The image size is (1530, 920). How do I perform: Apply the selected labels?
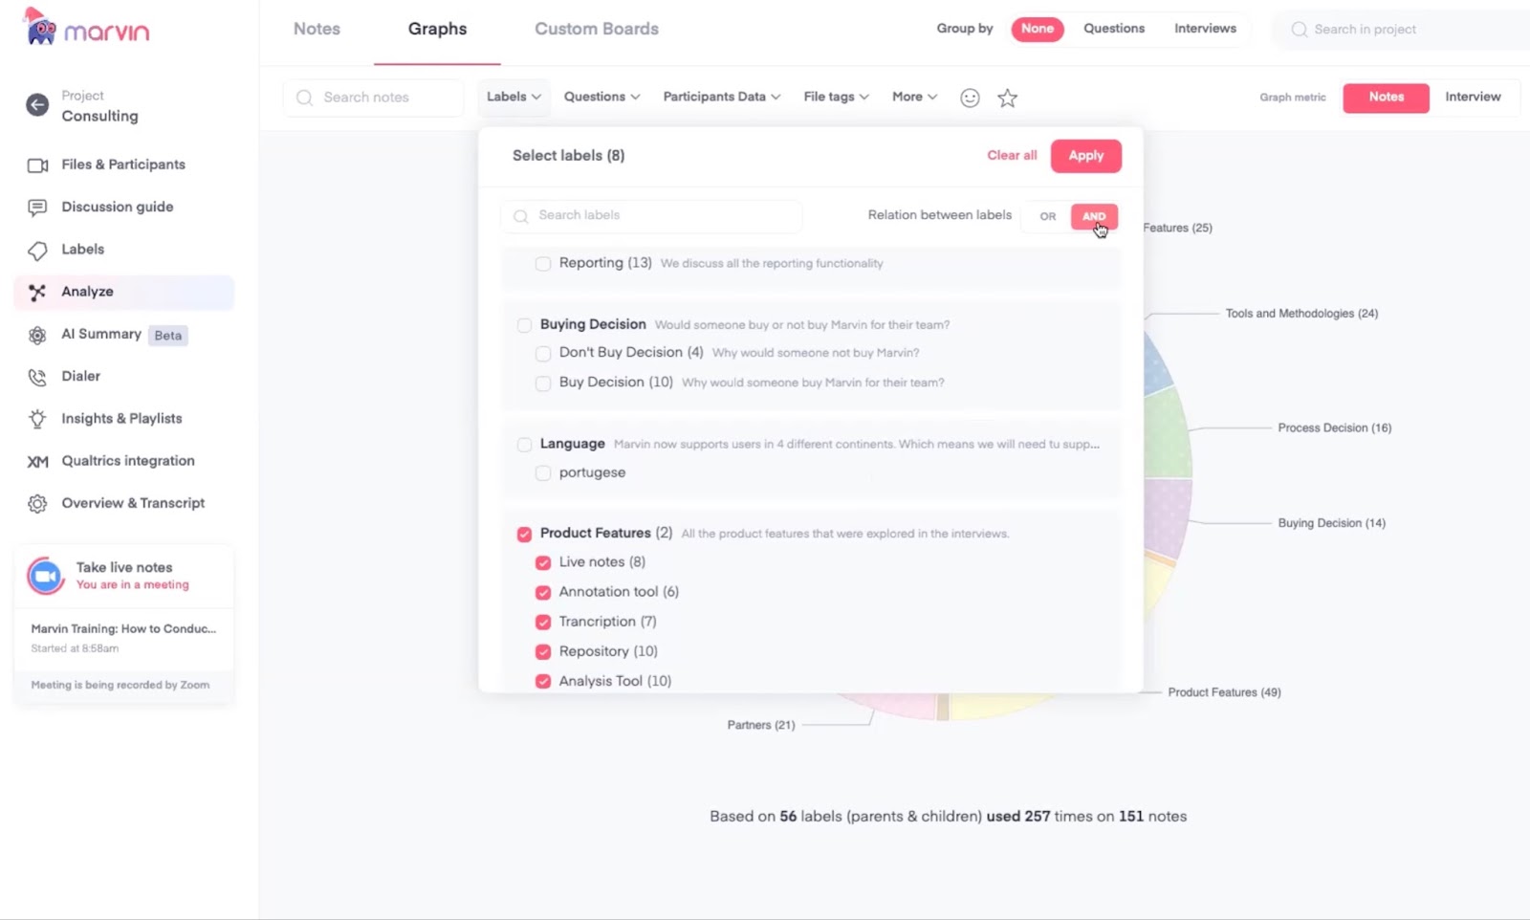click(x=1085, y=156)
